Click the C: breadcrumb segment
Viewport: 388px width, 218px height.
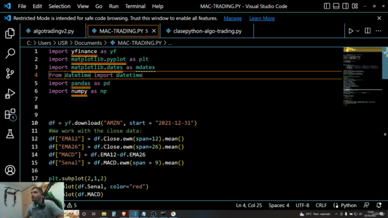click(x=29, y=43)
